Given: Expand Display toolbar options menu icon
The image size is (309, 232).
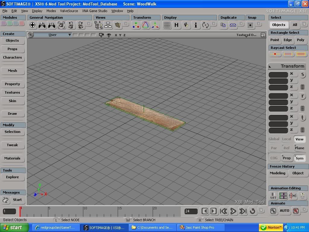Looking at the screenshot, I should tap(213, 24).
